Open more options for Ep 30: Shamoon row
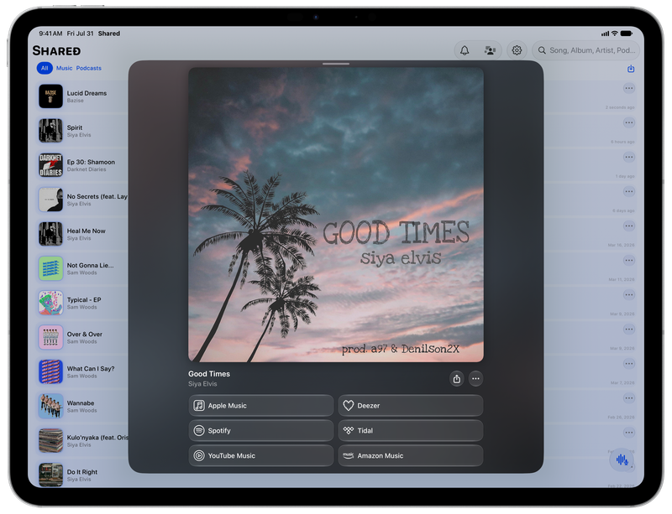The height and width of the screenshot is (514, 672). click(628, 157)
